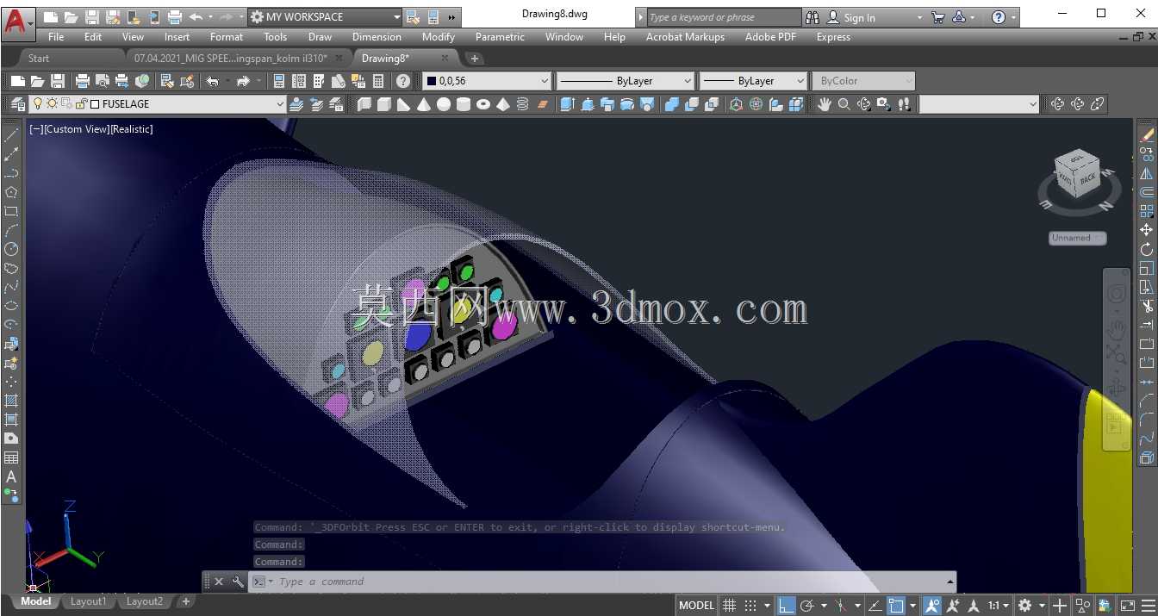Select the Cone solid tool
1158x616 pixels.
424,104
